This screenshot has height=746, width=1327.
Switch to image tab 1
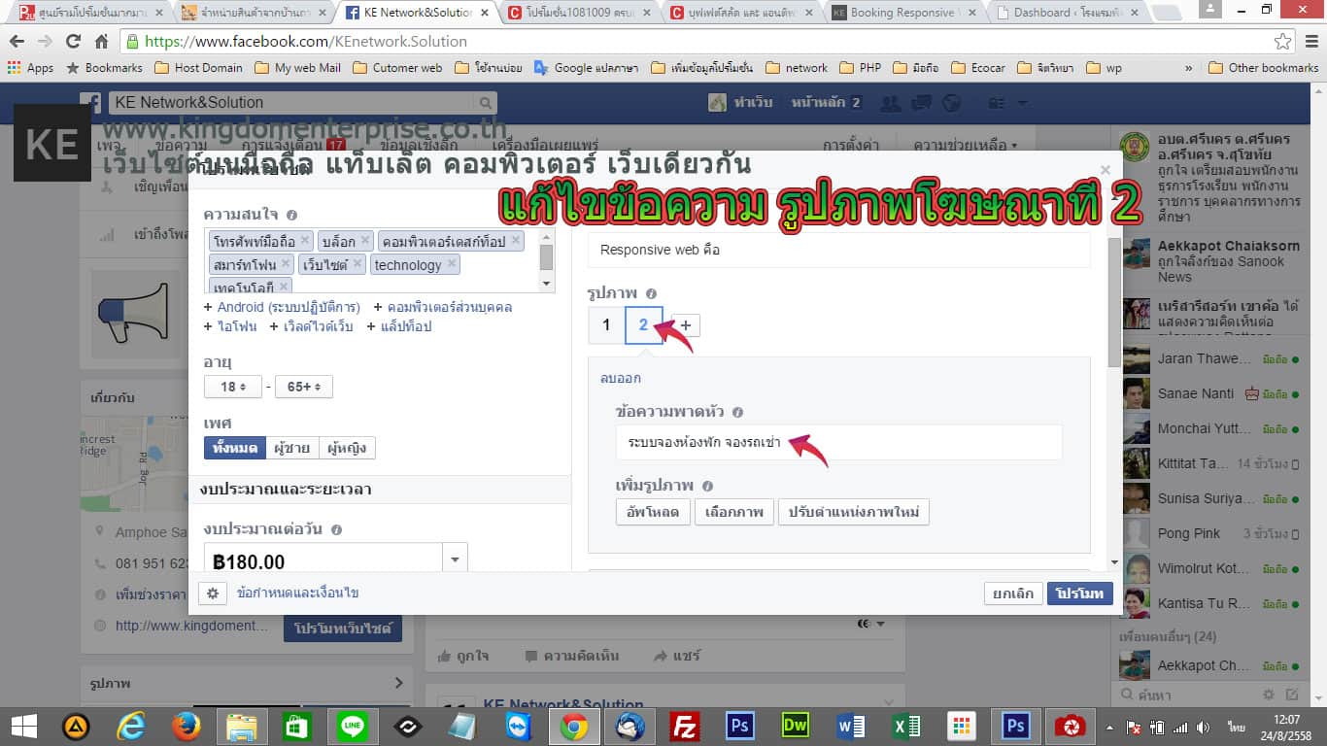pyautogui.click(x=606, y=325)
